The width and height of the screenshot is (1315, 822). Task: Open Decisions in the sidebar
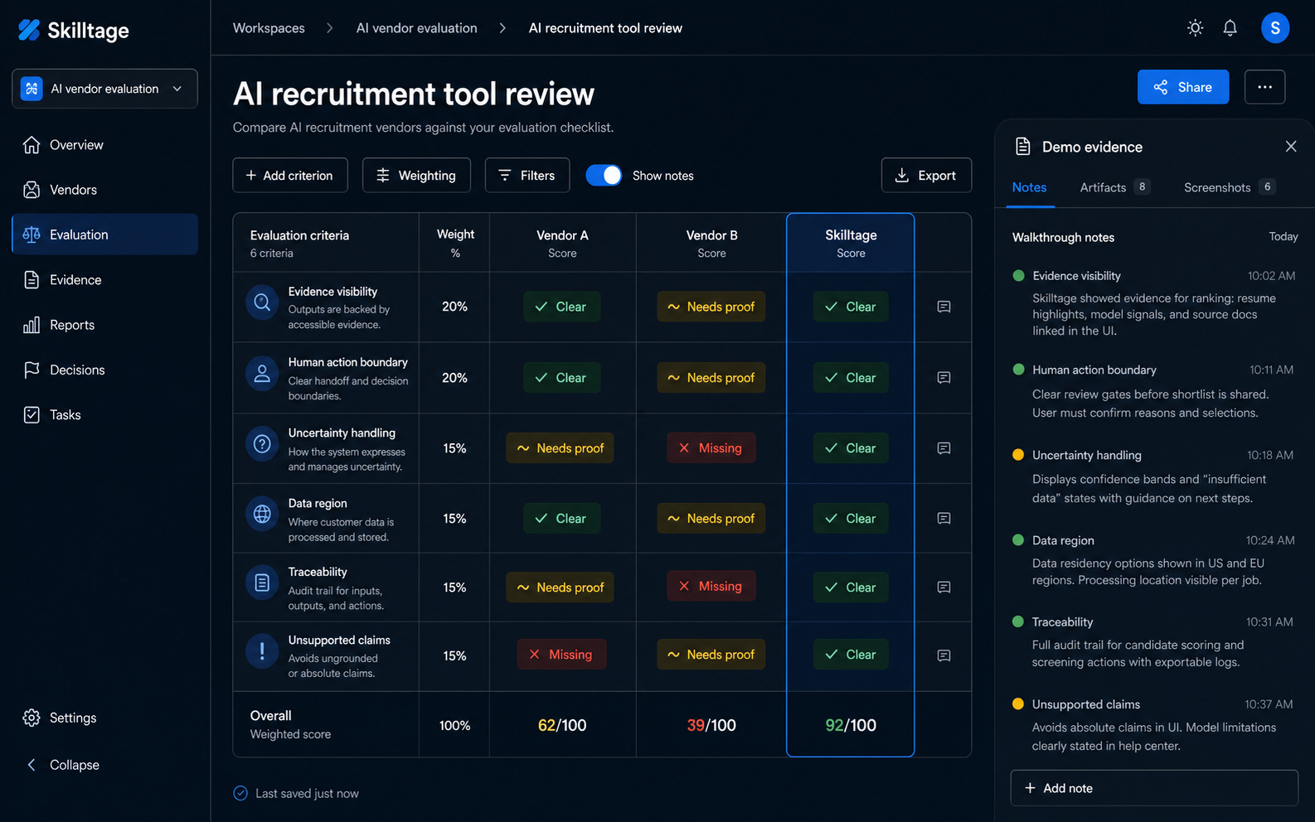click(104, 370)
